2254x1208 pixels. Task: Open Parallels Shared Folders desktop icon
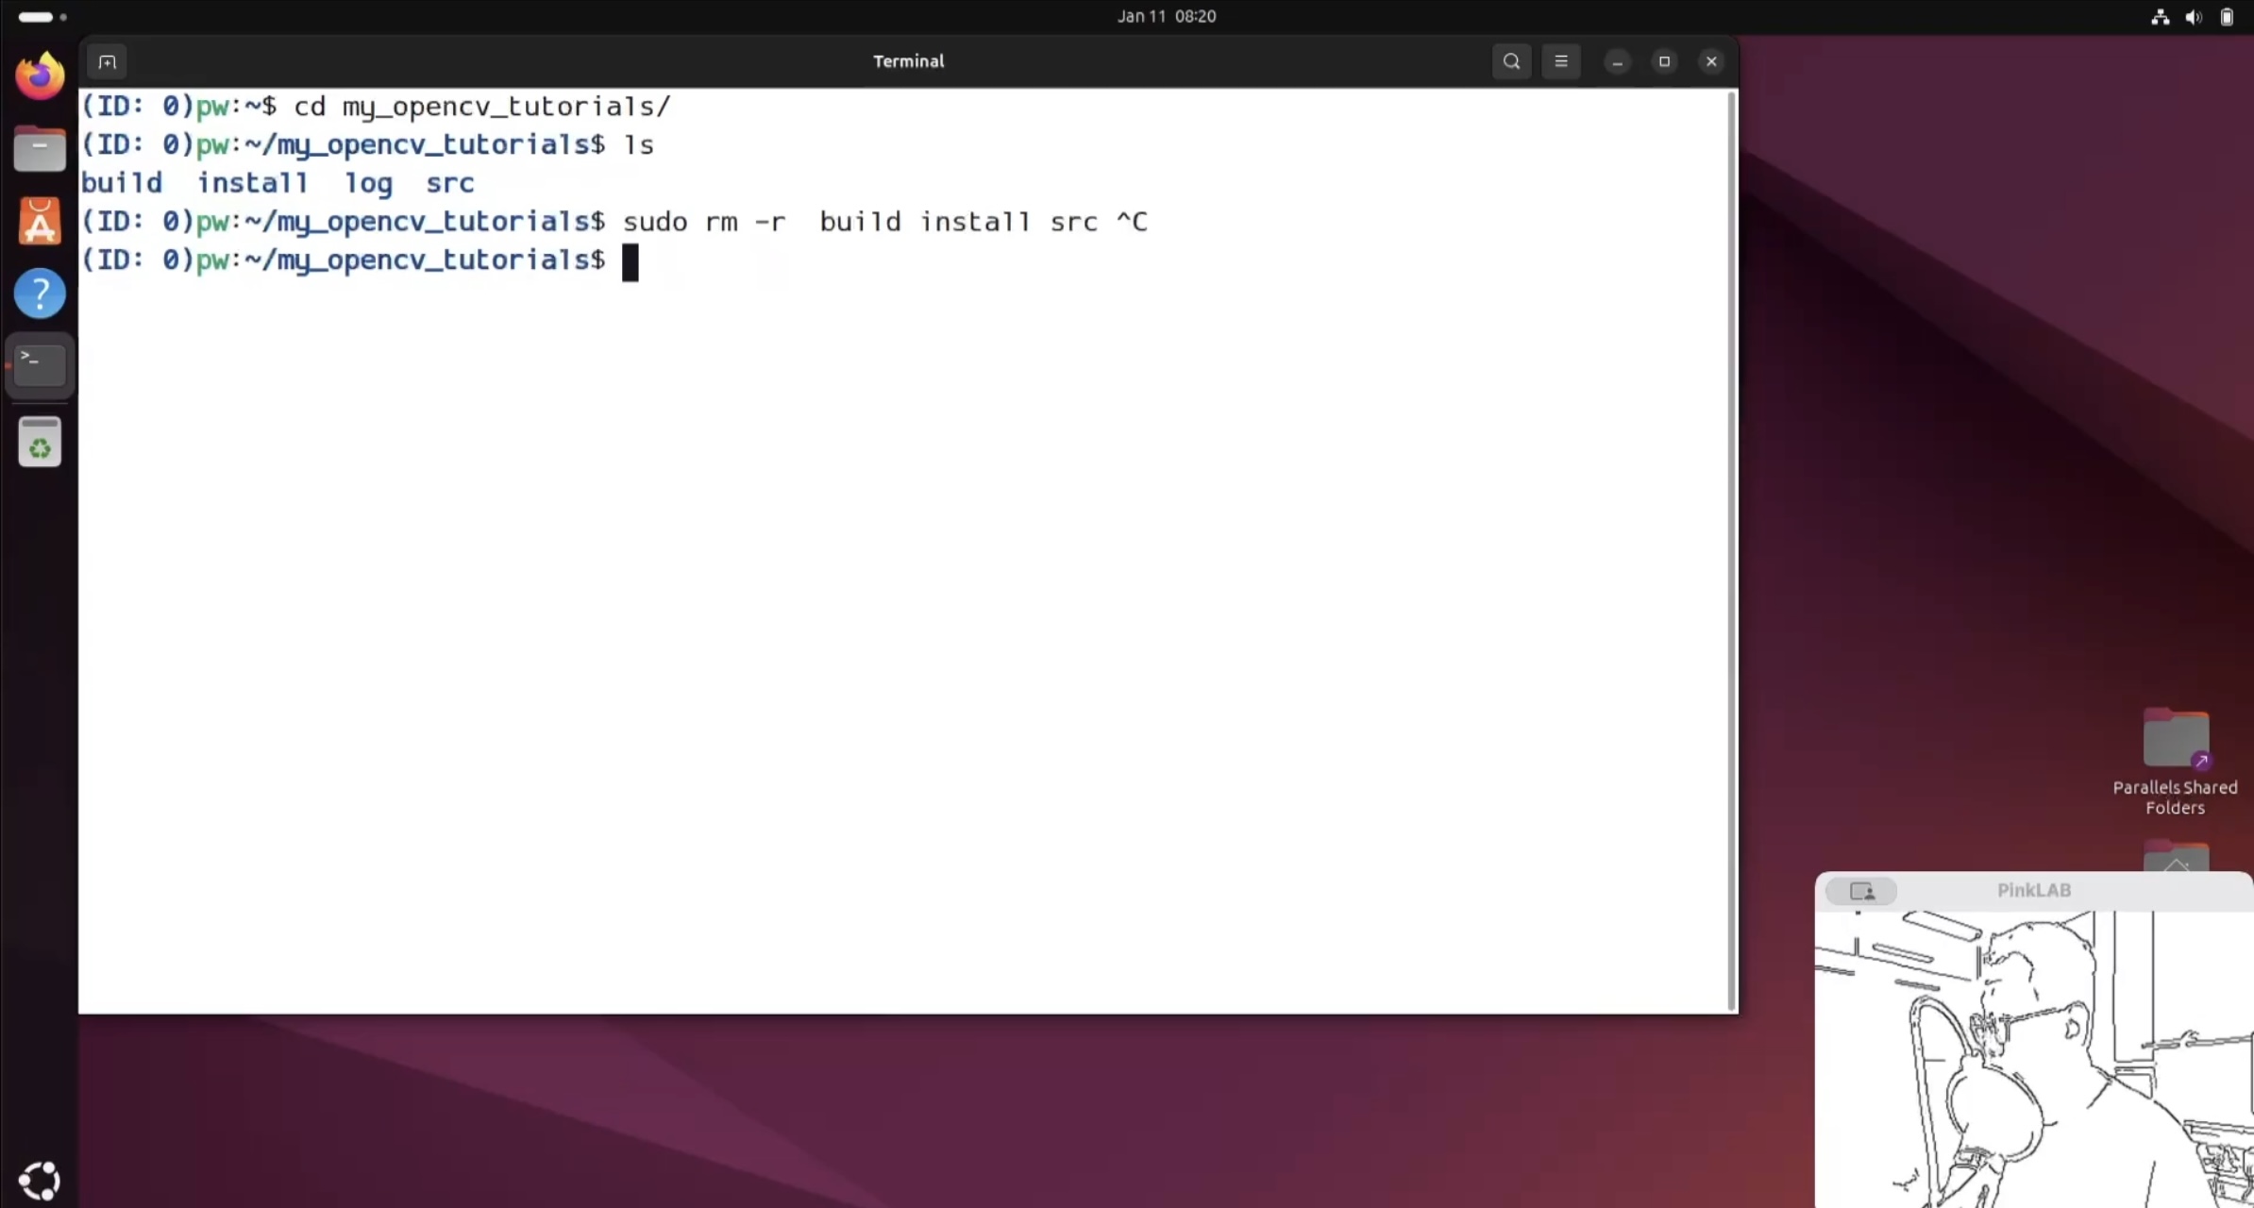pos(2175,740)
